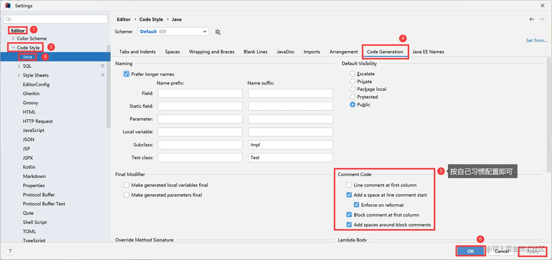552x260 pixels.
Task: Click the search magnifier icon in search box
Action: 8,19
